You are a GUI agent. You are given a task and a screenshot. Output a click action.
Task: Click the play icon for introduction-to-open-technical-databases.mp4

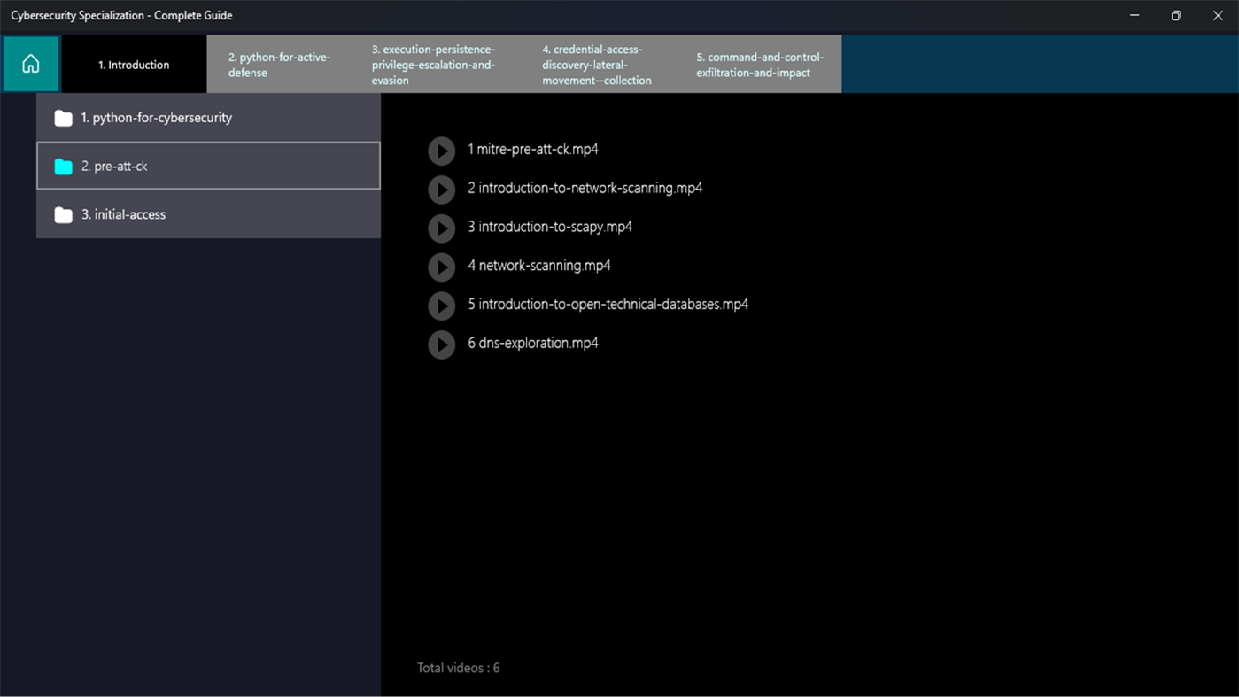click(441, 306)
